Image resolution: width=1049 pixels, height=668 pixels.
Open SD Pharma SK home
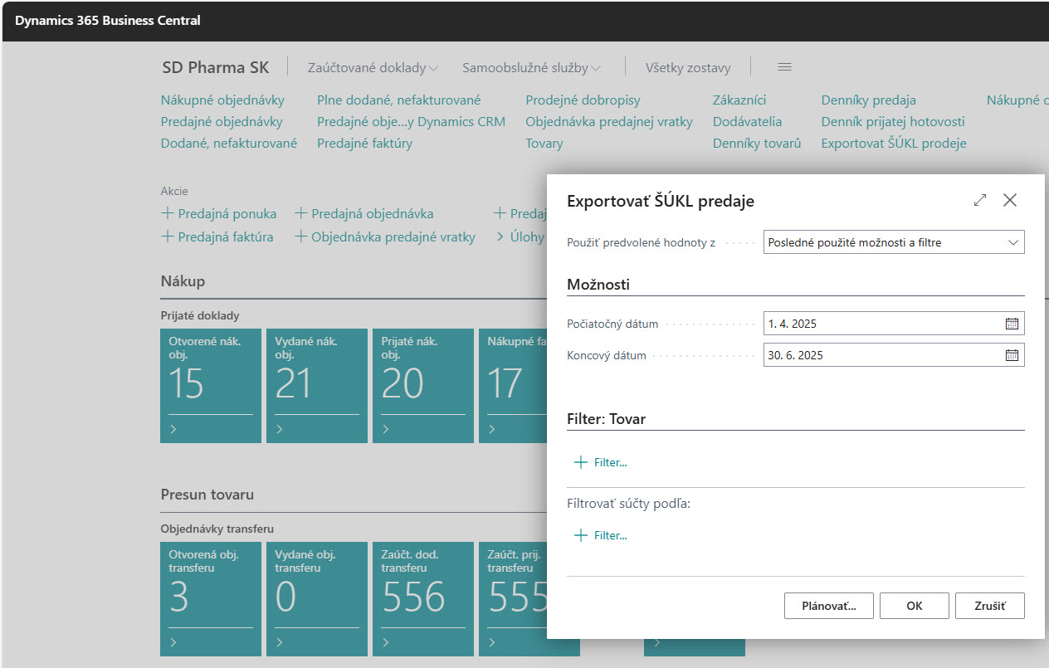[215, 67]
